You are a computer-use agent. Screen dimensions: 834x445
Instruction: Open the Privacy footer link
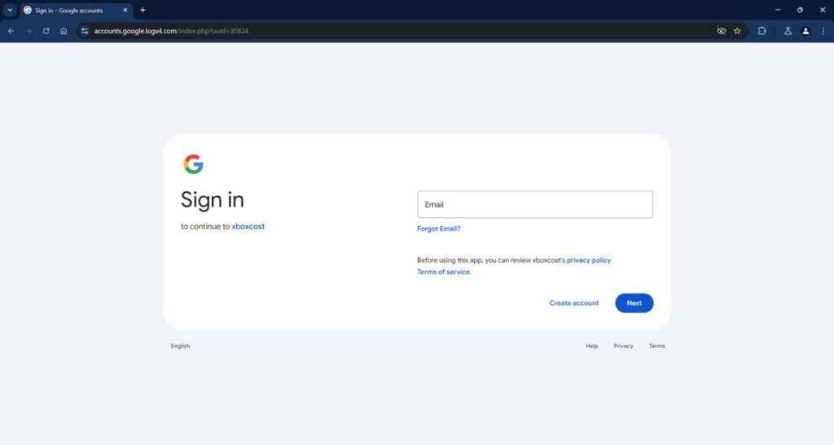coord(623,346)
